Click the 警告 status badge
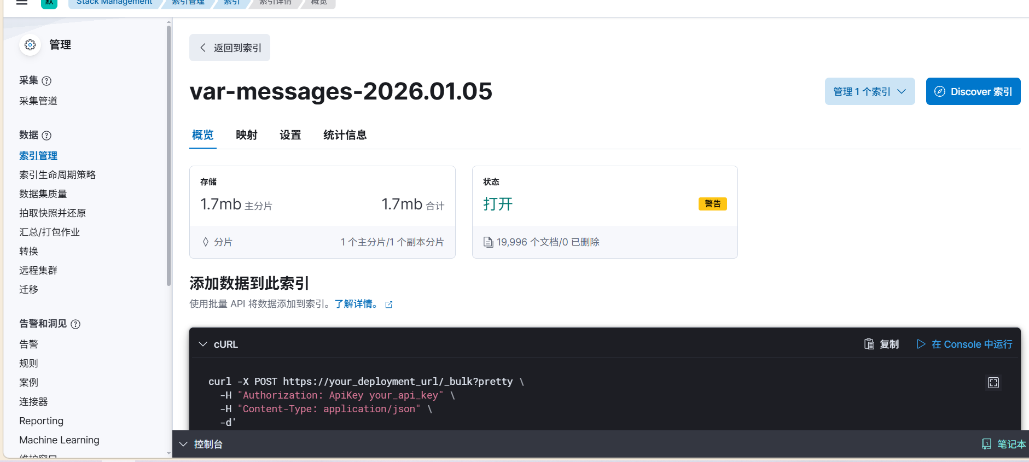The height and width of the screenshot is (462, 1029). click(713, 204)
